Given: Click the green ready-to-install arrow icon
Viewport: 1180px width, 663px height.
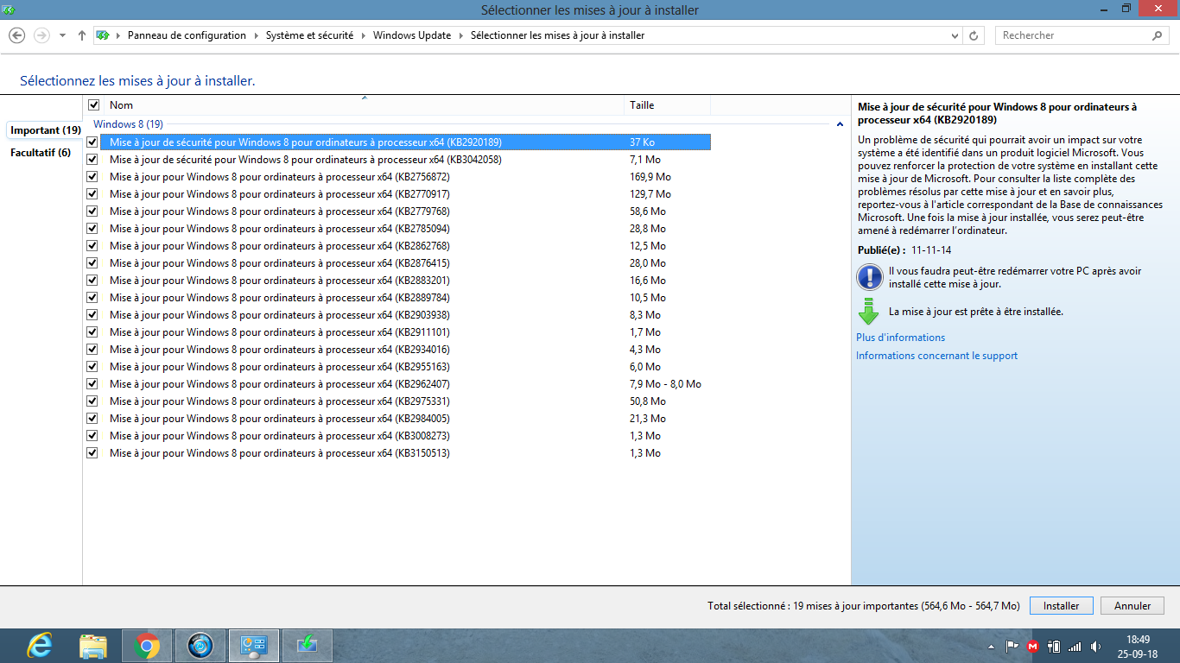Looking at the screenshot, I should [x=868, y=312].
